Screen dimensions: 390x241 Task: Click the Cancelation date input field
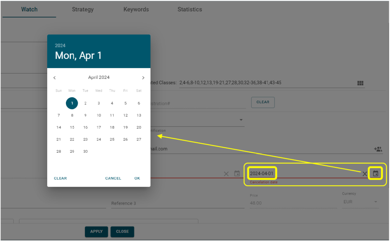305,174
